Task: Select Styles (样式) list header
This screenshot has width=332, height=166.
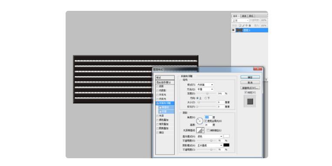Action: click(x=165, y=78)
